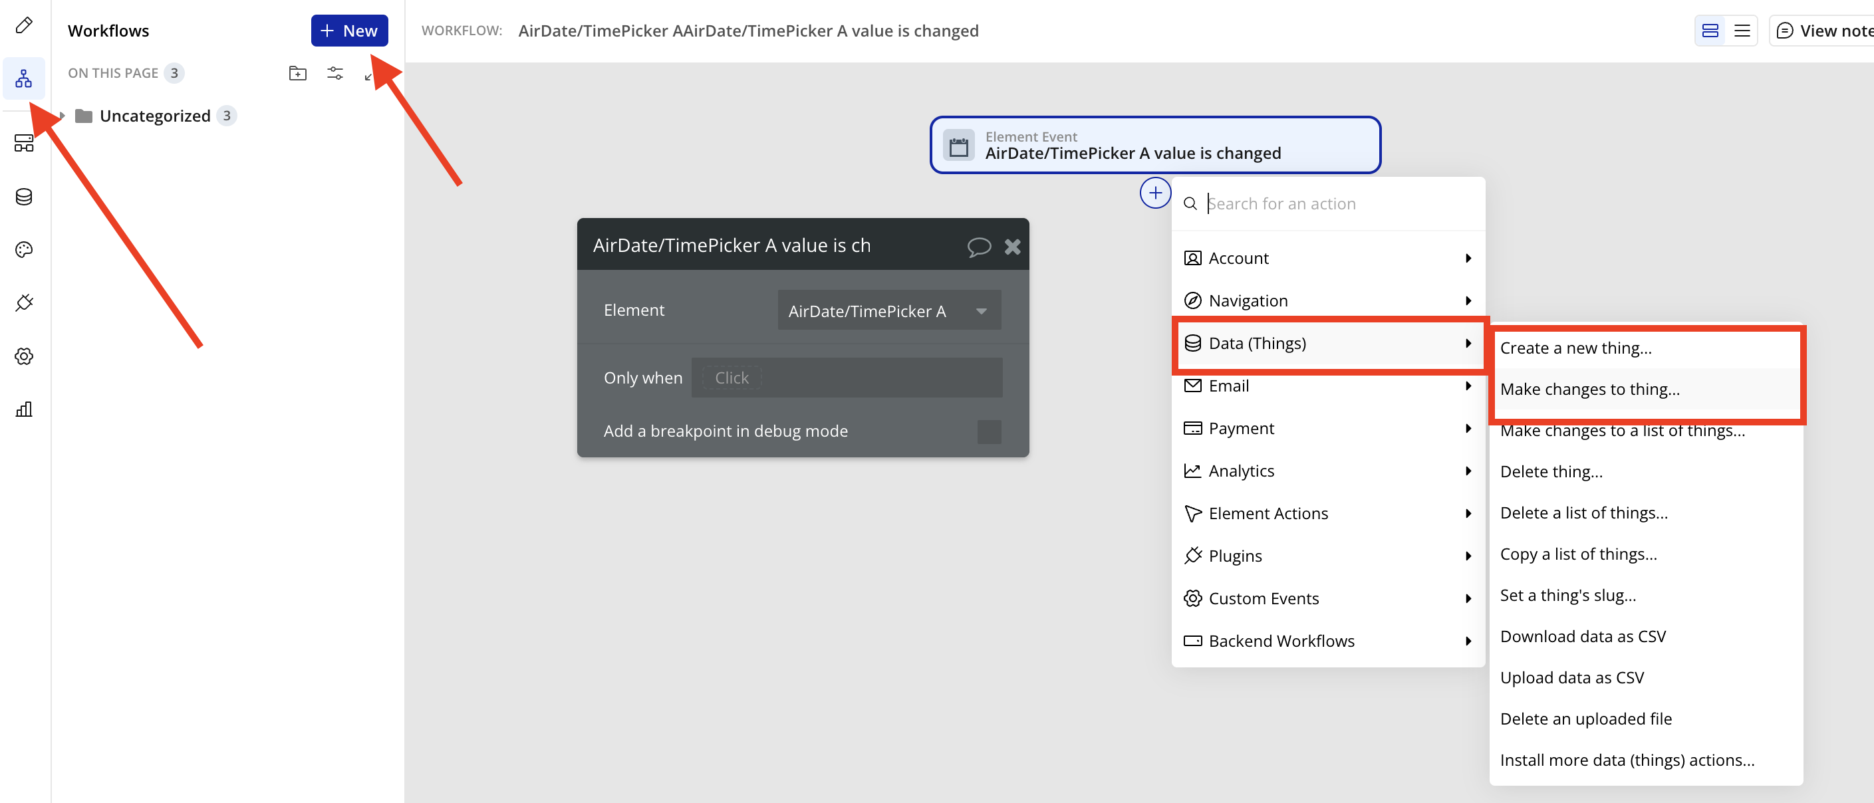This screenshot has height=803, width=1874.
Task: Click the calendar icon on event card
Action: tap(959, 146)
